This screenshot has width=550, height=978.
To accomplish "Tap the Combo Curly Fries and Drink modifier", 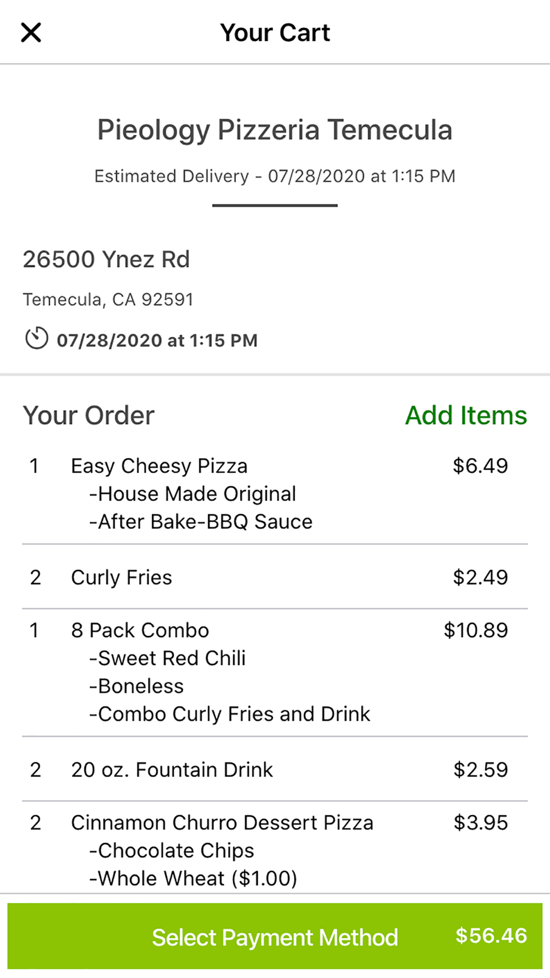I will (230, 714).
